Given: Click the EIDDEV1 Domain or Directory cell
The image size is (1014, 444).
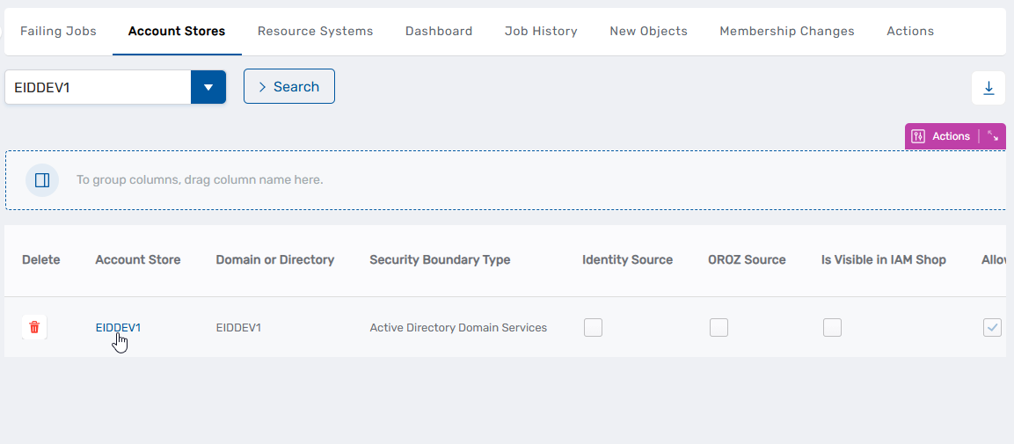Looking at the screenshot, I should tap(238, 328).
